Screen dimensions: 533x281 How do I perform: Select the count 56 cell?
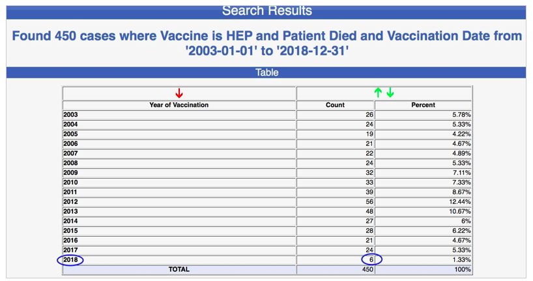pos(367,202)
